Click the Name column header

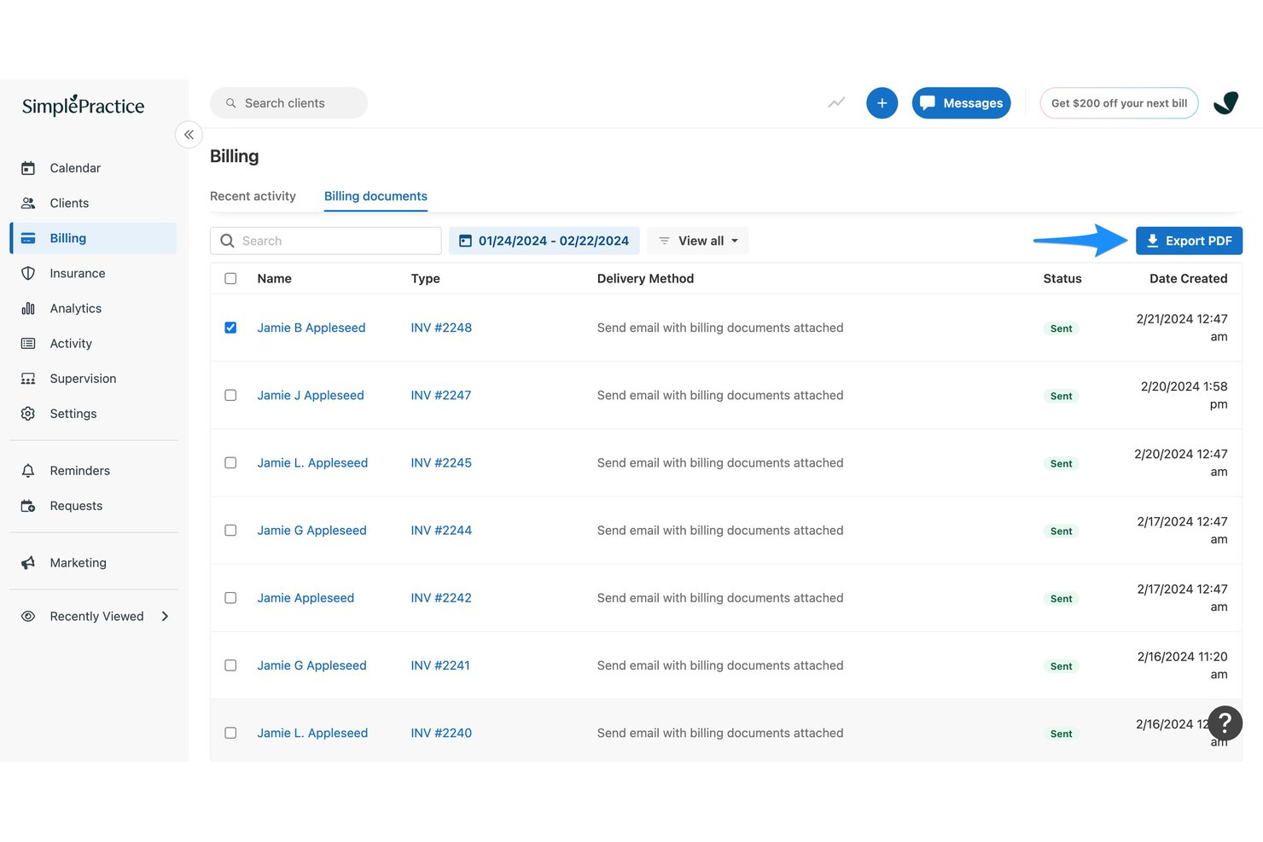coord(274,278)
